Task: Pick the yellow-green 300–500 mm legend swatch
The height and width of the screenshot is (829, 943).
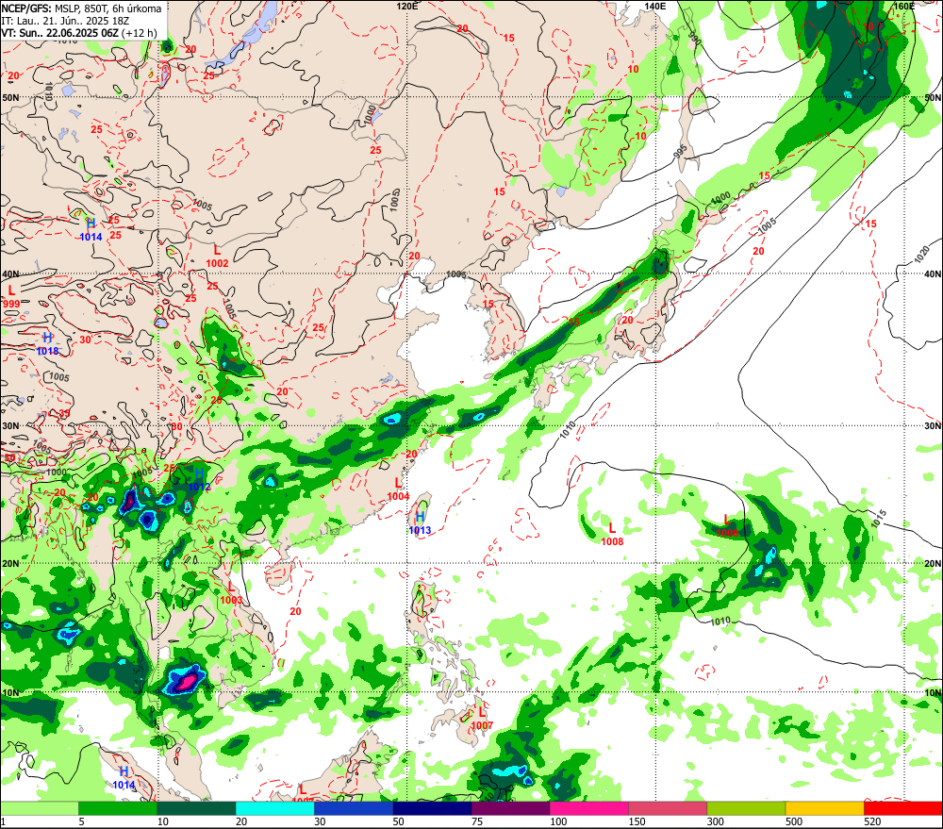Action: click(746, 808)
